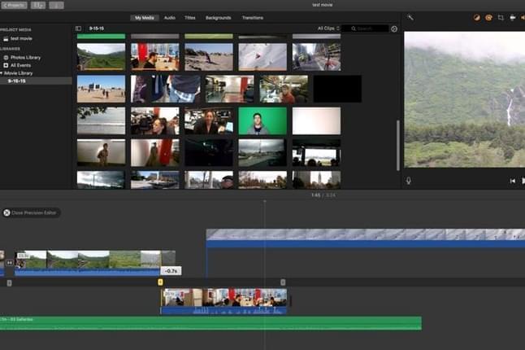Click the magic wand enhance icon
Screen dimensions: 525x350
click(410, 17)
